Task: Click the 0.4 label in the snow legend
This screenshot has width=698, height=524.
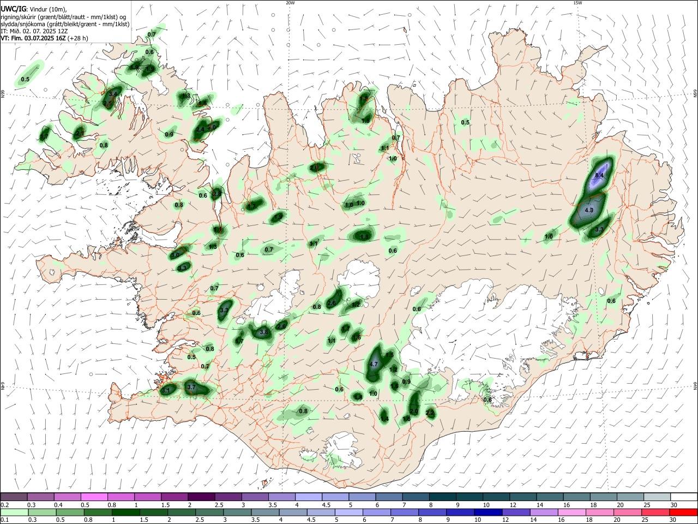Action: click(x=58, y=505)
